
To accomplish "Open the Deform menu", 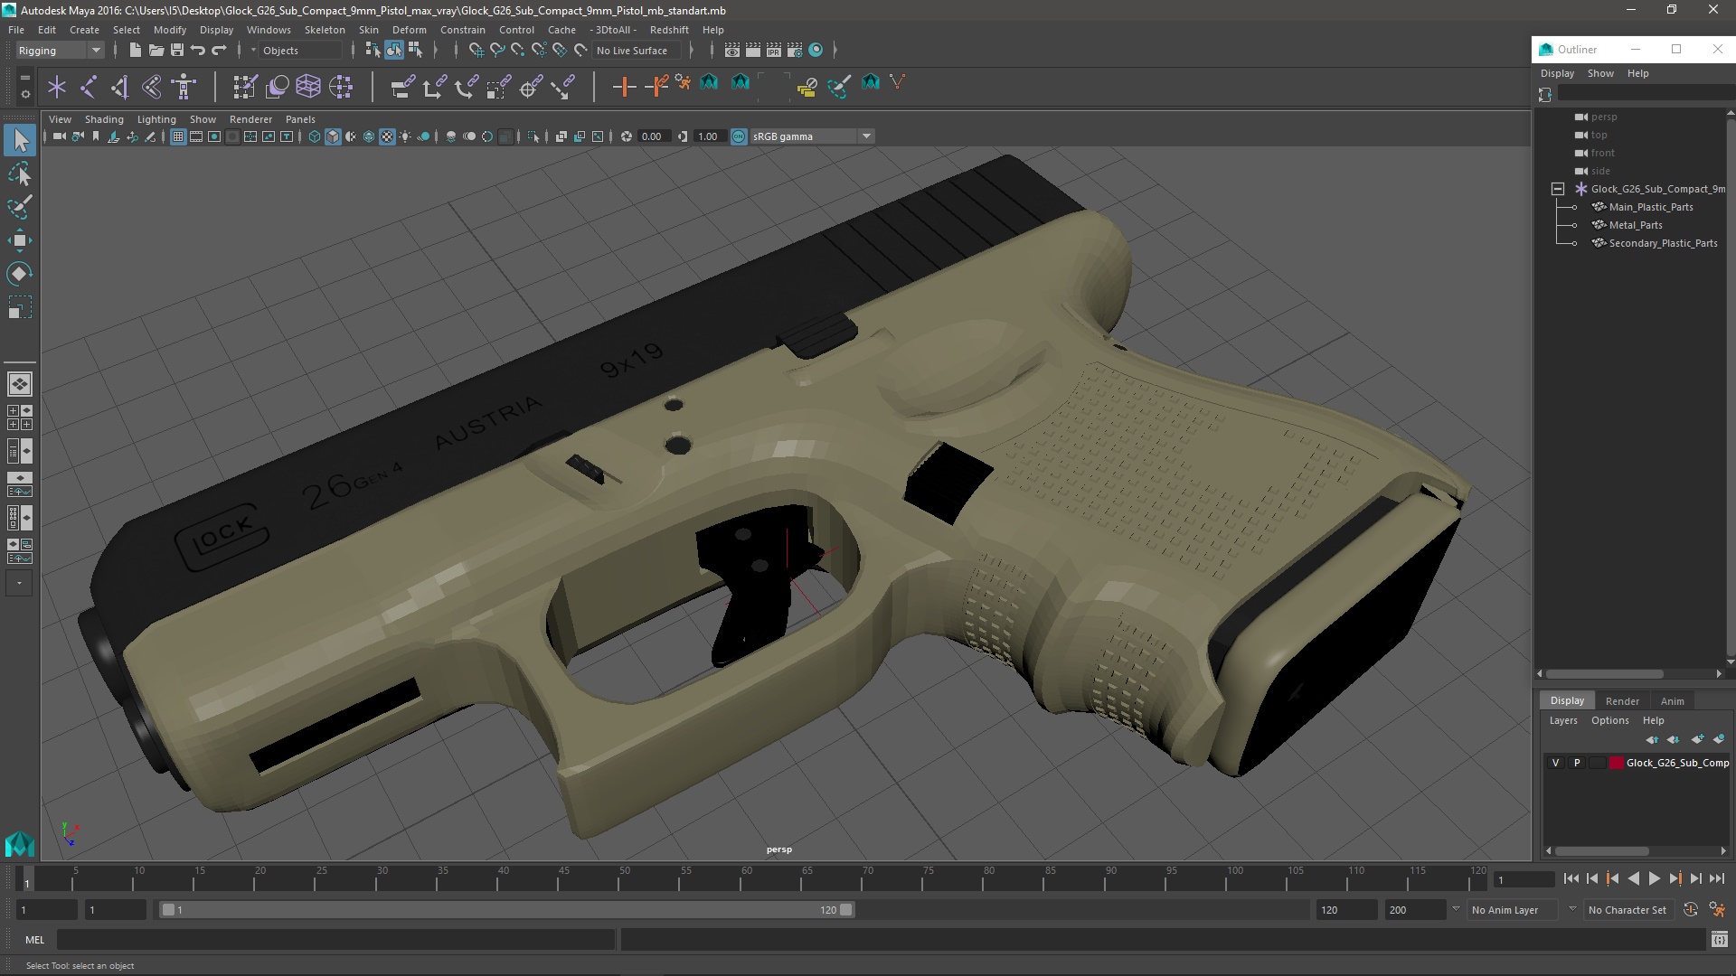I will pos(409,30).
